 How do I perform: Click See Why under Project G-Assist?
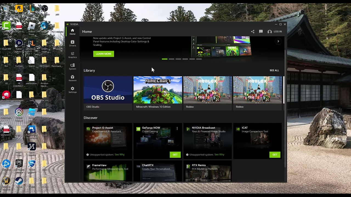point(120,155)
